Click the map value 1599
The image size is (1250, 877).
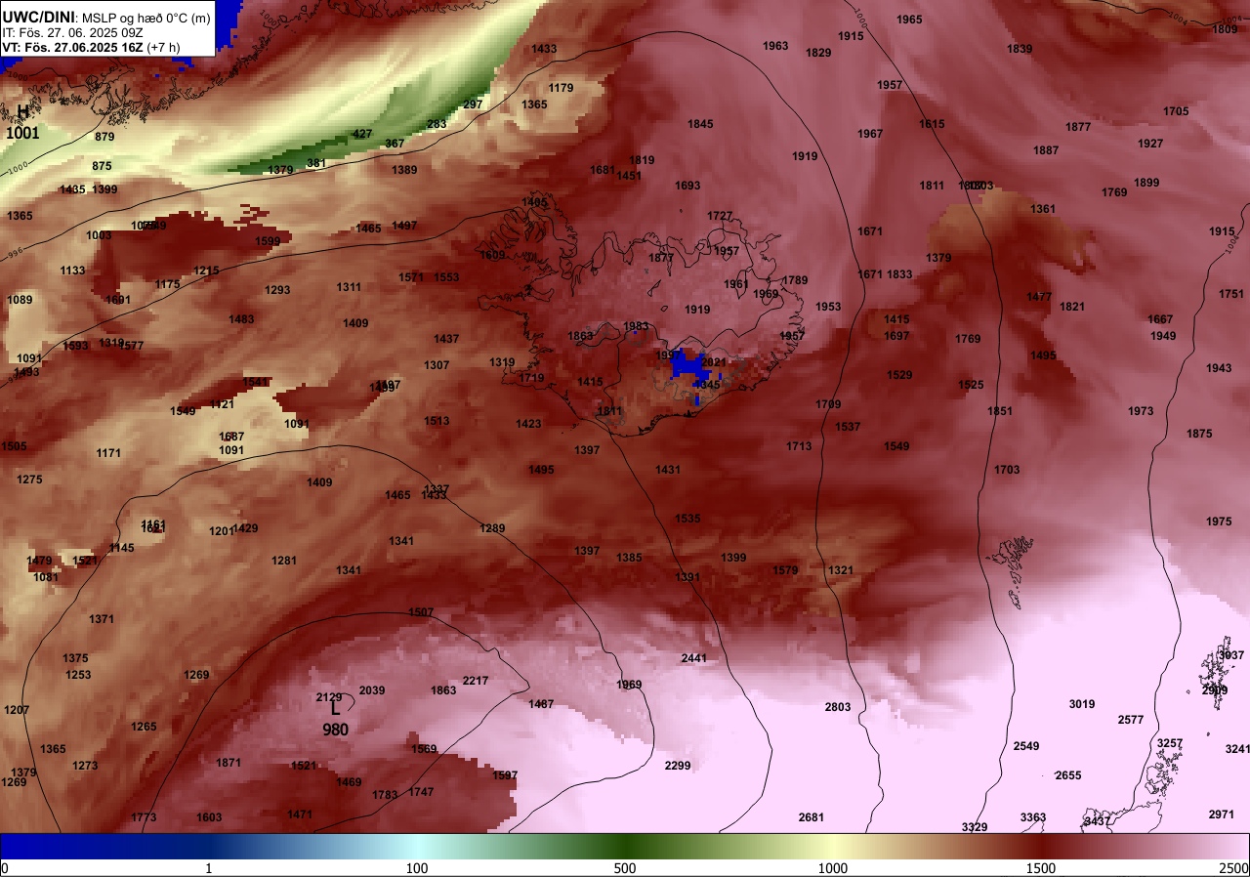click(x=268, y=241)
